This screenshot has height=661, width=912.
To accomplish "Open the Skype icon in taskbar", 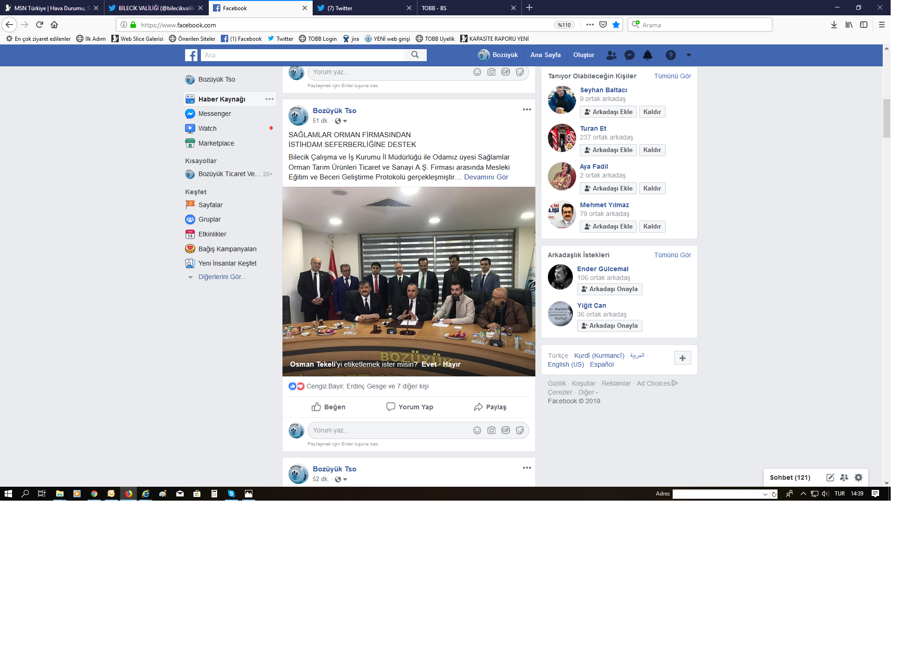I will tap(231, 494).
